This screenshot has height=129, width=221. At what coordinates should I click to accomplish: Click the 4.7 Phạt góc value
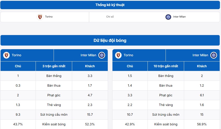[90, 95]
